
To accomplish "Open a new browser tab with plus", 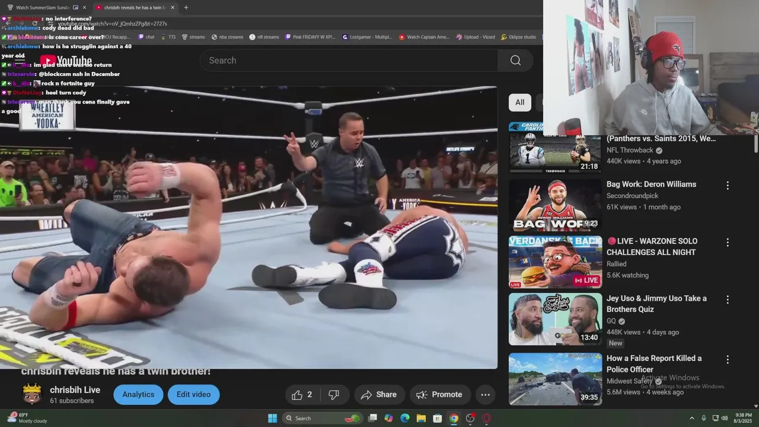I will 186,8.
